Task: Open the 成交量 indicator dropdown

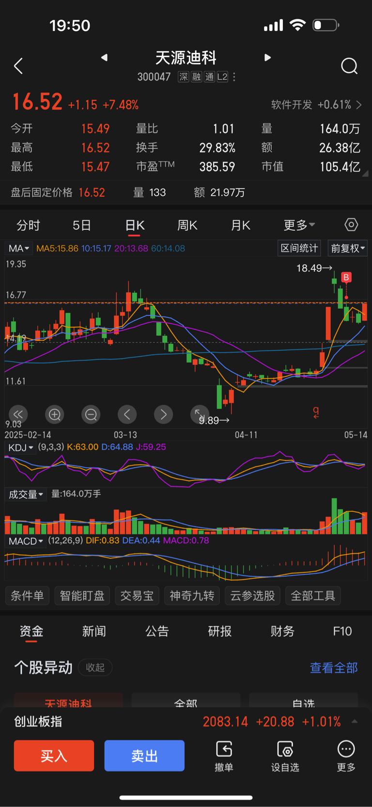Action: 26,494
